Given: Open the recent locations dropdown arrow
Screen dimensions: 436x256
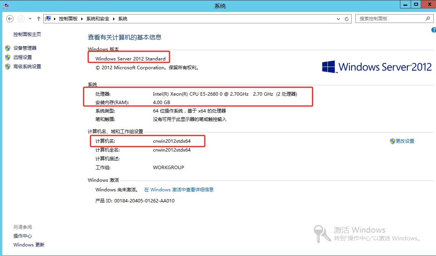Looking at the screenshot, I should click(x=30, y=19).
